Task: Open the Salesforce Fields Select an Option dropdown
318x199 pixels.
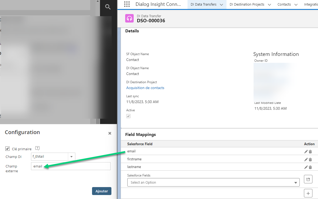Action: [x=213, y=182]
